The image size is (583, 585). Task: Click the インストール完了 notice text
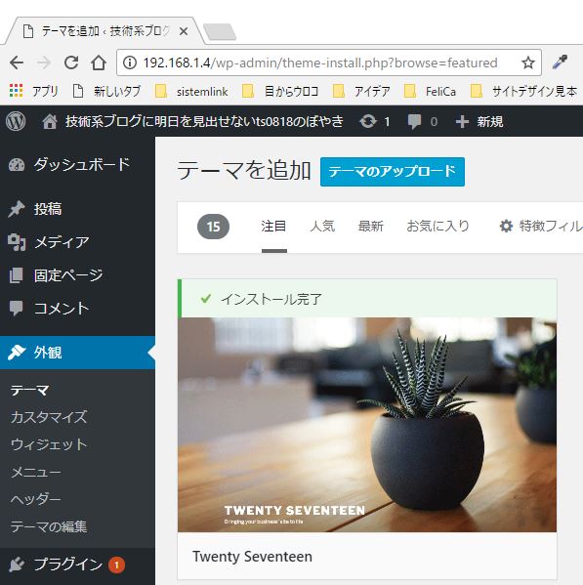click(x=271, y=299)
